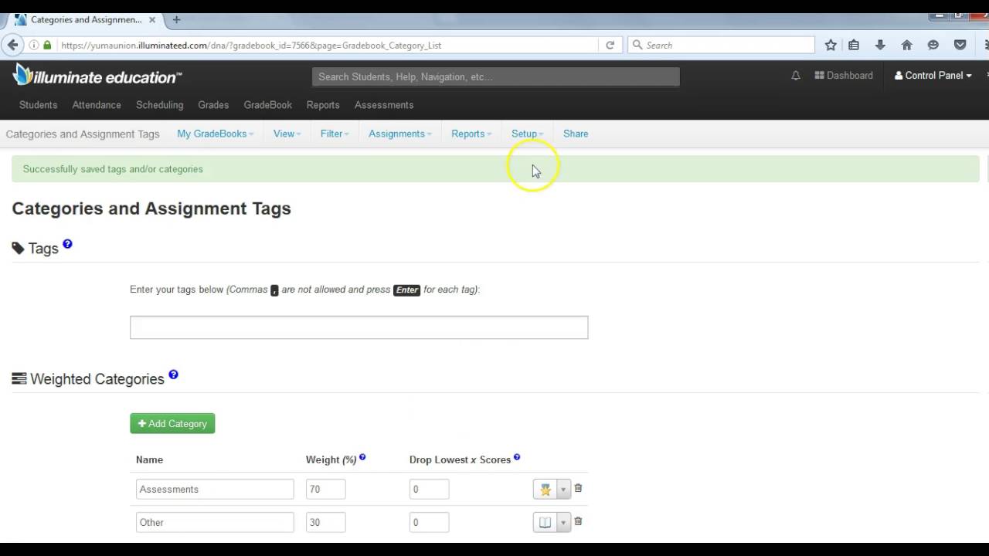The width and height of the screenshot is (989, 556).
Task: Click the trash icon for Other category
Action: 578,521
